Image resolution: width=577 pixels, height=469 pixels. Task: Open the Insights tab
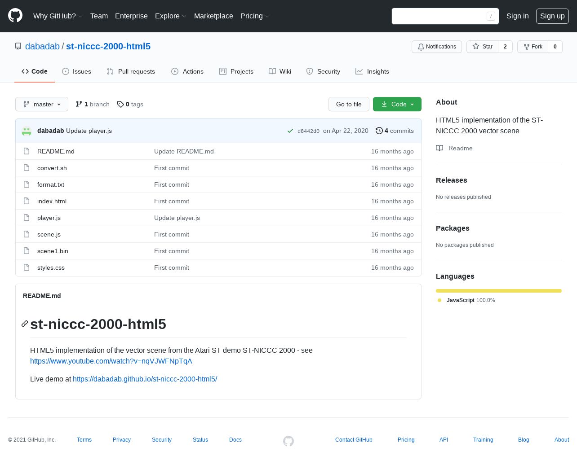pyautogui.click(x=373, y=71)
